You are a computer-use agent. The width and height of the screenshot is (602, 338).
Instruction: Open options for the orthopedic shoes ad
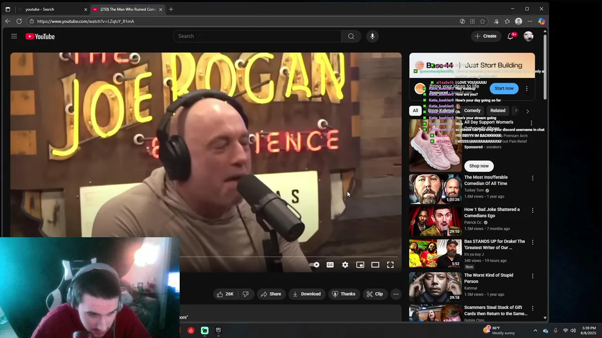[531, 123]
